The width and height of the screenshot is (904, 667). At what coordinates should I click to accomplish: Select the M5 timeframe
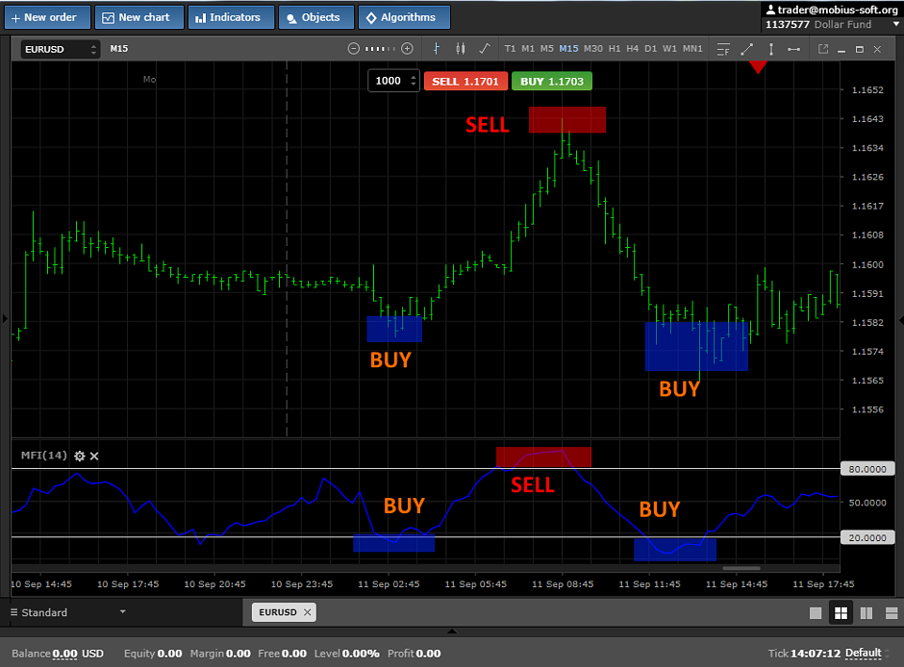546,49
